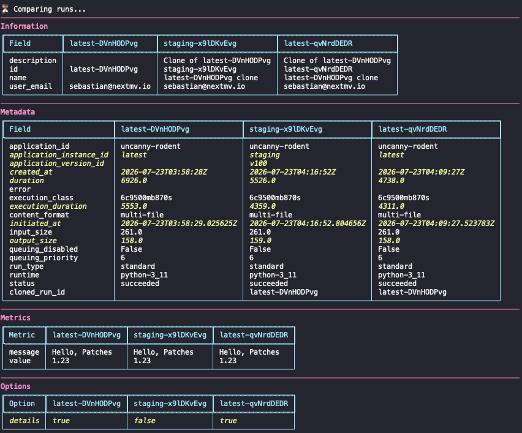
Task: Click the 'description' row label in Information table
Action: pos(32,61)
